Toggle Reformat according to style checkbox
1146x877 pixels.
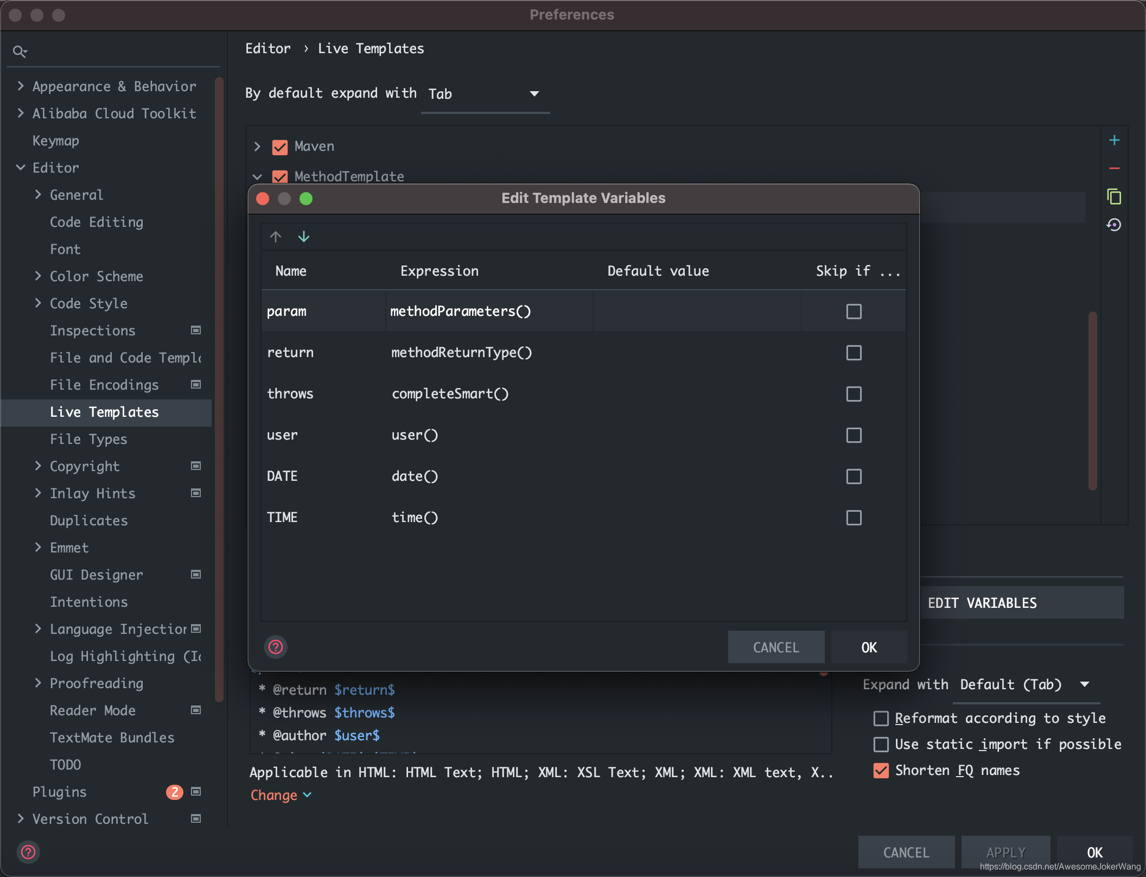881,719
